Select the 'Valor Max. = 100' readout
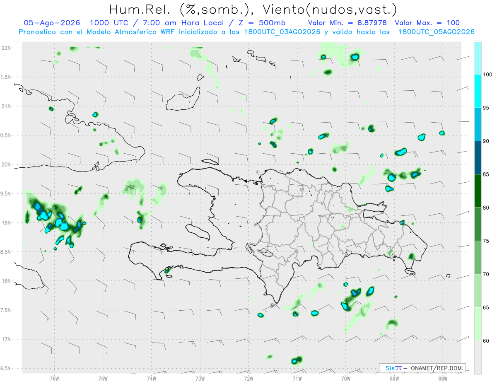 [427, 23]
